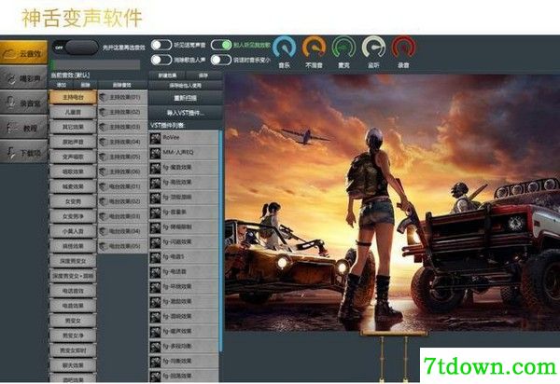Viewport: 560px width, 384px height.
Task: Enable 说话时音乐变小 ducking switch
Action: pyautogui.click(x=221, y=60)
